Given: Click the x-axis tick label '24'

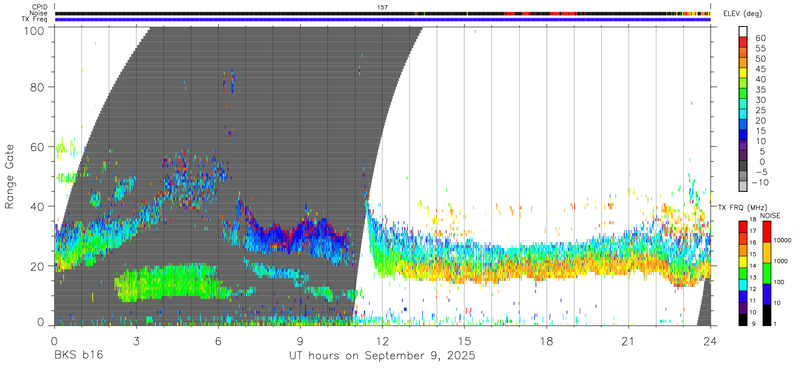Looking at the screenshot, I should [710, 342].
